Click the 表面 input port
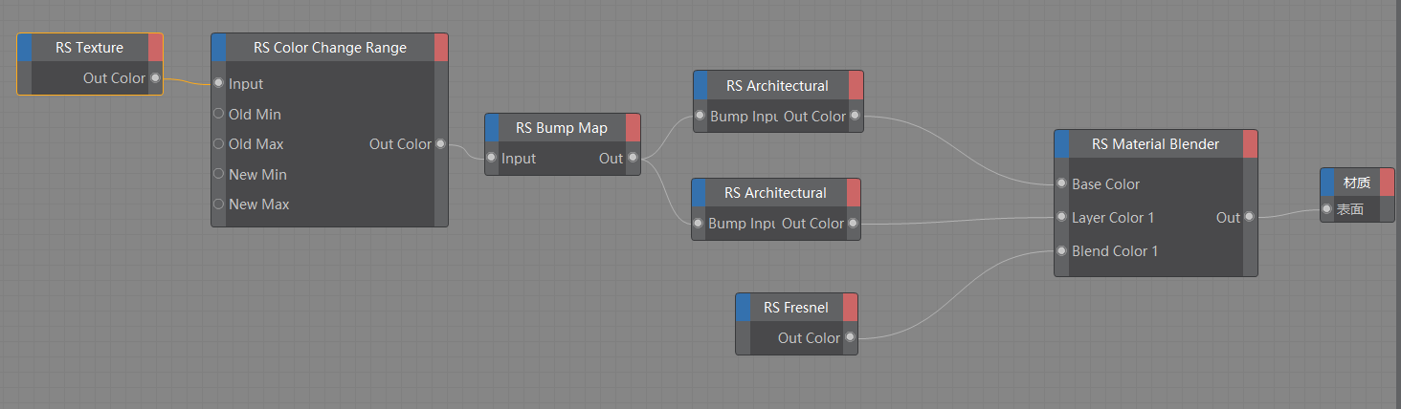The height and width of the screenshot is (409, 1401). coord(1326,209)
